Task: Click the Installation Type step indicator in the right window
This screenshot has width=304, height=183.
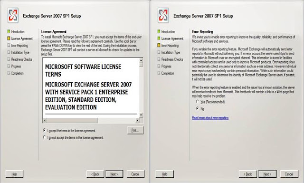Action: pos(169,52)
